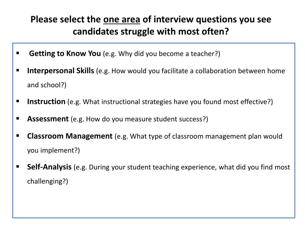Click bullet beside Instruction
The height and width of the screenshot is (228, 305).
pyautogui.click(x=18, y=101)
